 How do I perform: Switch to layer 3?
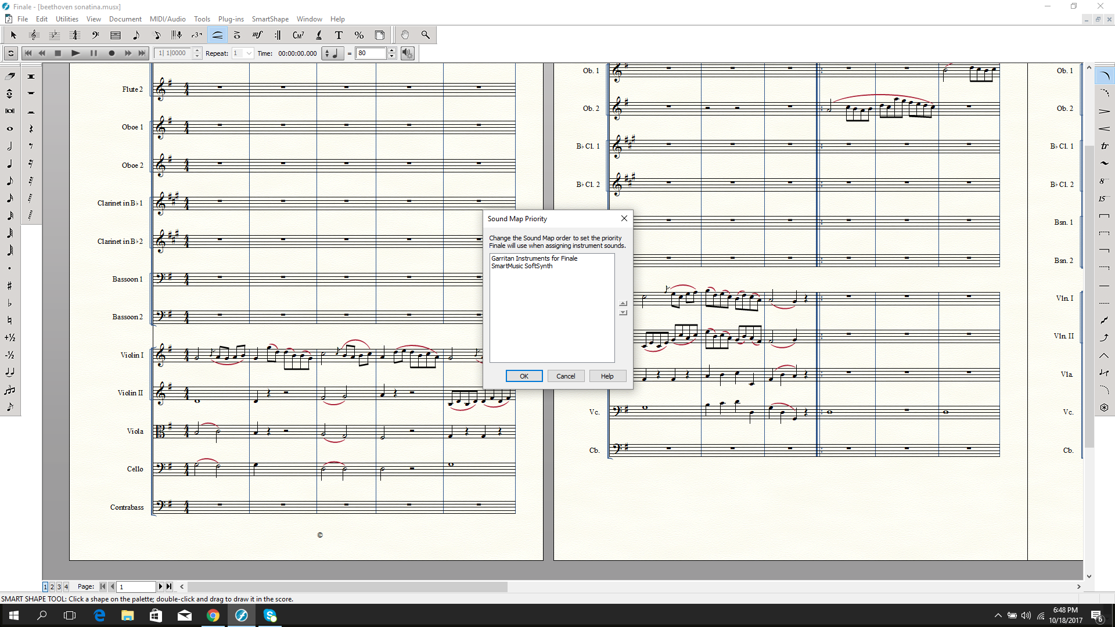[59, 587]
